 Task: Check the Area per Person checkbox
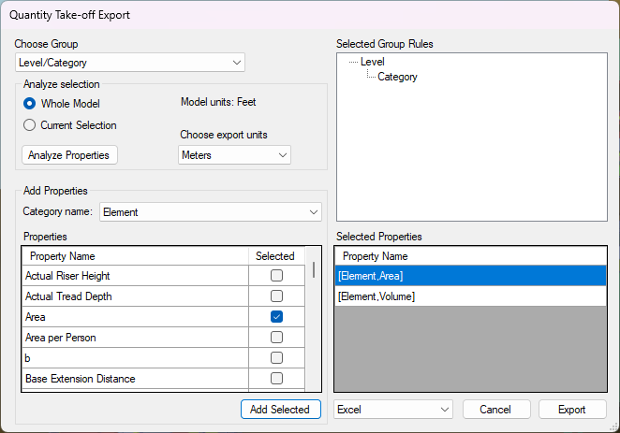click(276, 337)
